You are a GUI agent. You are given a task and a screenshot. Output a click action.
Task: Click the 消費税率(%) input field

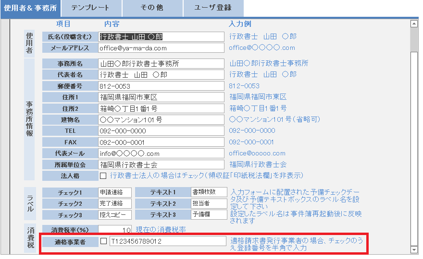click(x=114, y=230)
